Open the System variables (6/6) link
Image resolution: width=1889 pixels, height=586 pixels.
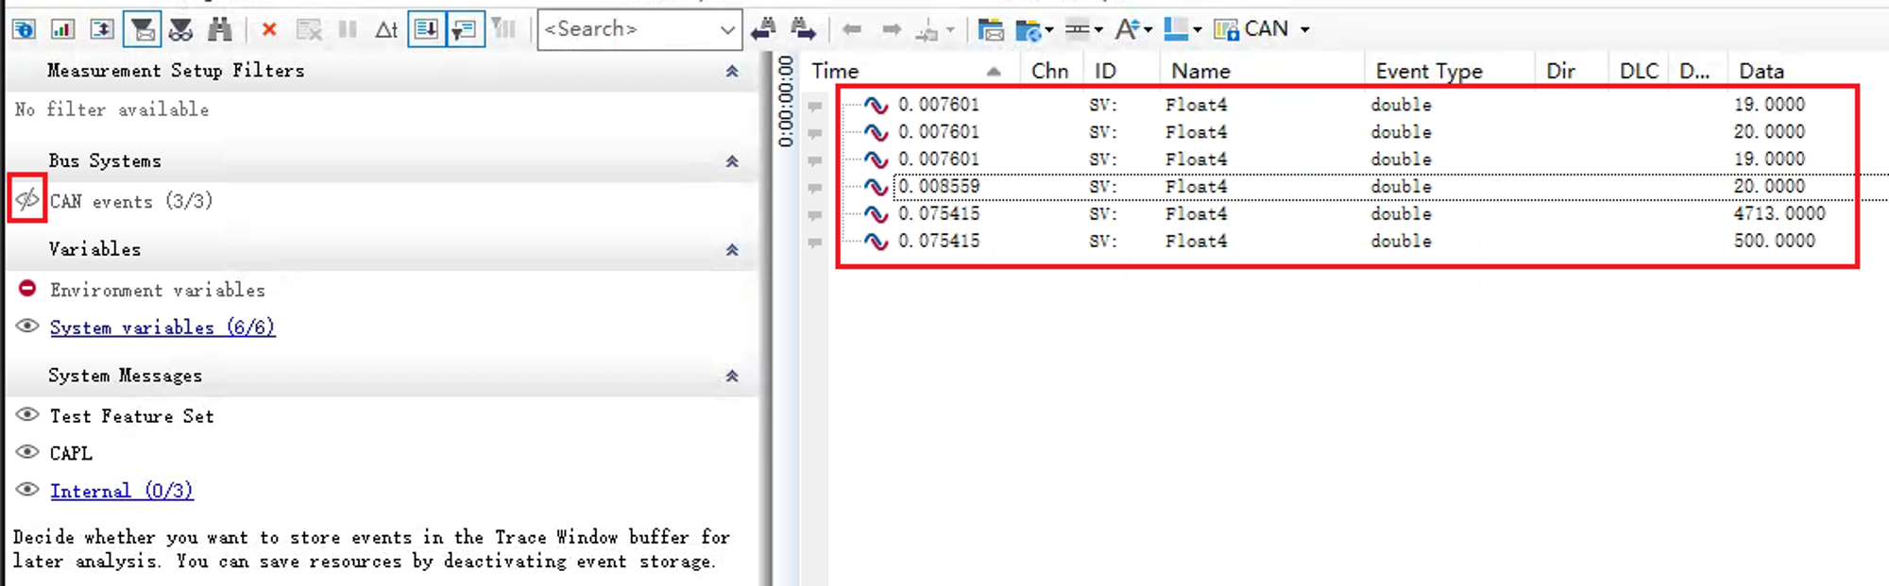(162, 327)
